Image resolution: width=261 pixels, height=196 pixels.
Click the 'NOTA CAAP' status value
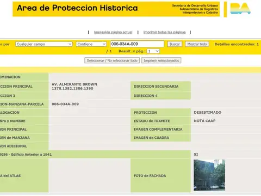(x=204, y=121)
